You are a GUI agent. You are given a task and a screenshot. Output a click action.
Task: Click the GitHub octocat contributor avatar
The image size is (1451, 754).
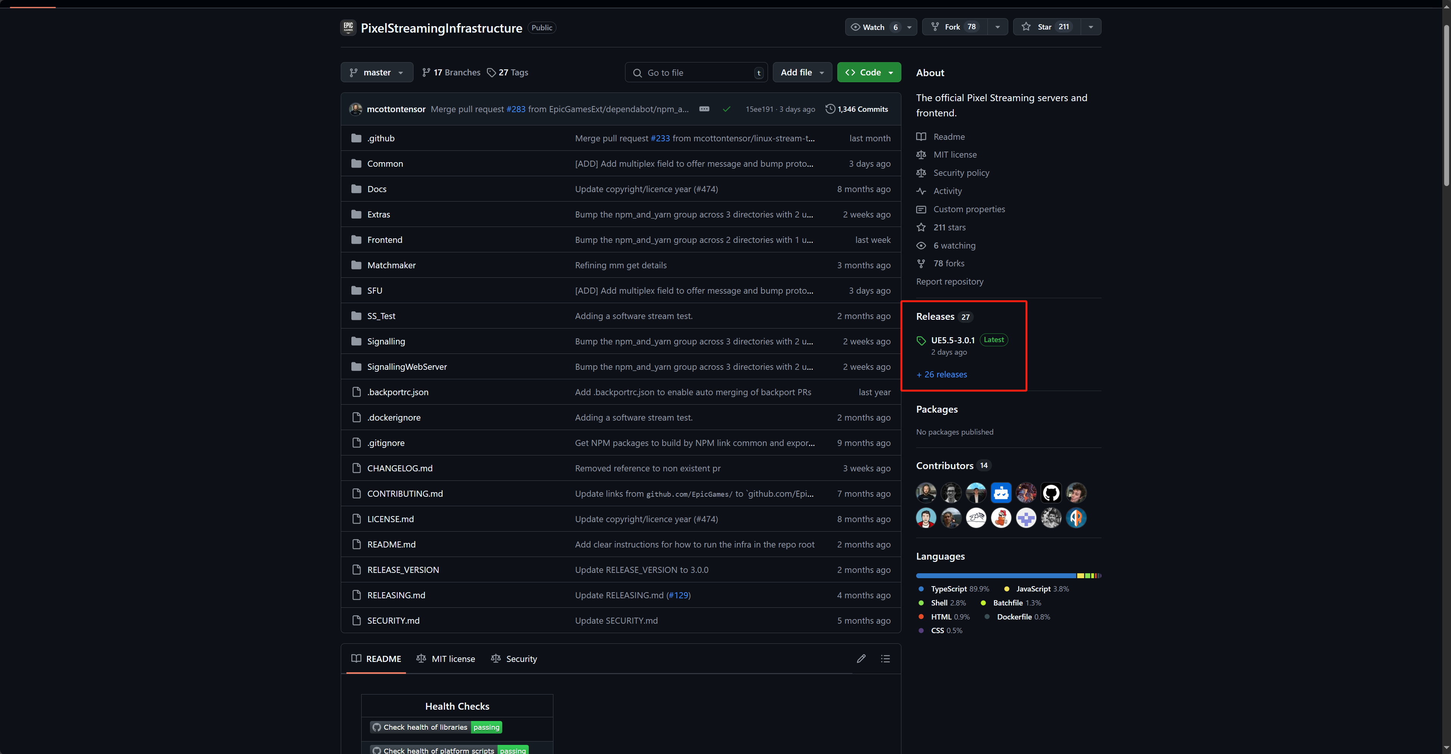[x=1050, y=493]
